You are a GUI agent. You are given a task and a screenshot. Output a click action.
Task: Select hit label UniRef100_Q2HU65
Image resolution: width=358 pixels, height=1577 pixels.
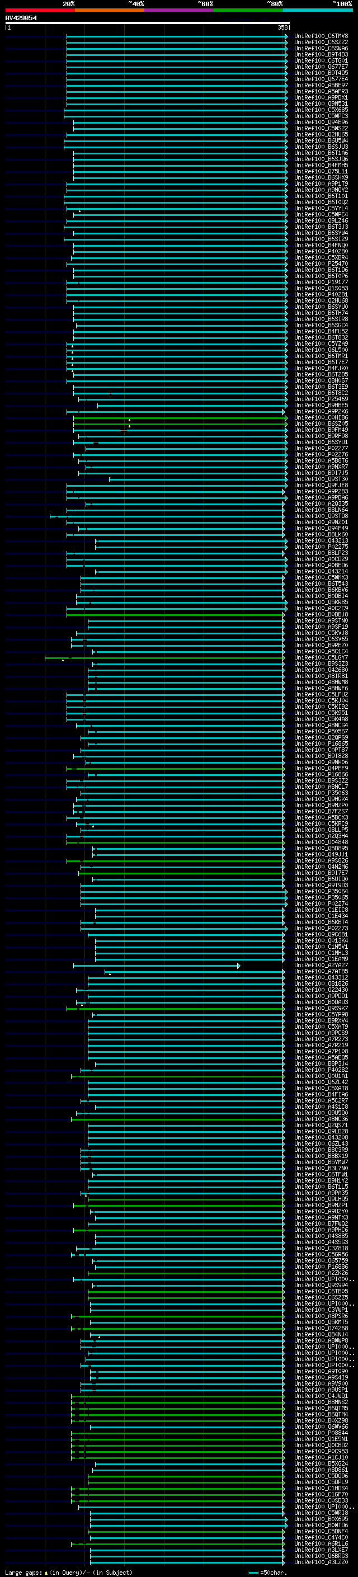pos(321,135)
